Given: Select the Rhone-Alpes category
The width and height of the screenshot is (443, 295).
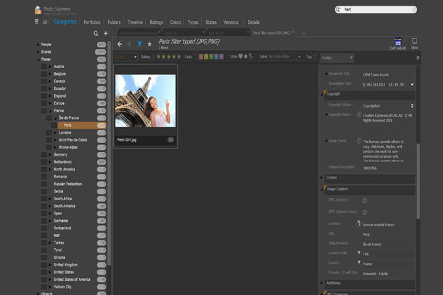Looking at the screenshot, I should [68, 147].
